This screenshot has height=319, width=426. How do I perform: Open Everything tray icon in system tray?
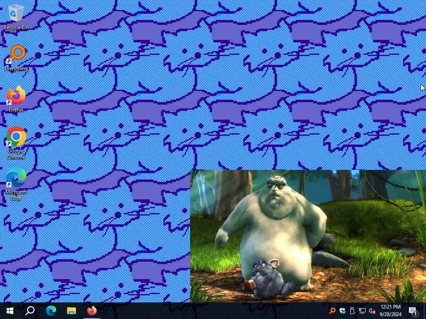pos(332,311)
